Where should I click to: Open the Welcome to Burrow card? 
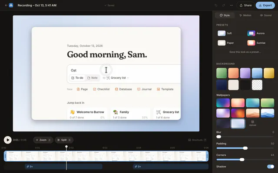point(87,114)
